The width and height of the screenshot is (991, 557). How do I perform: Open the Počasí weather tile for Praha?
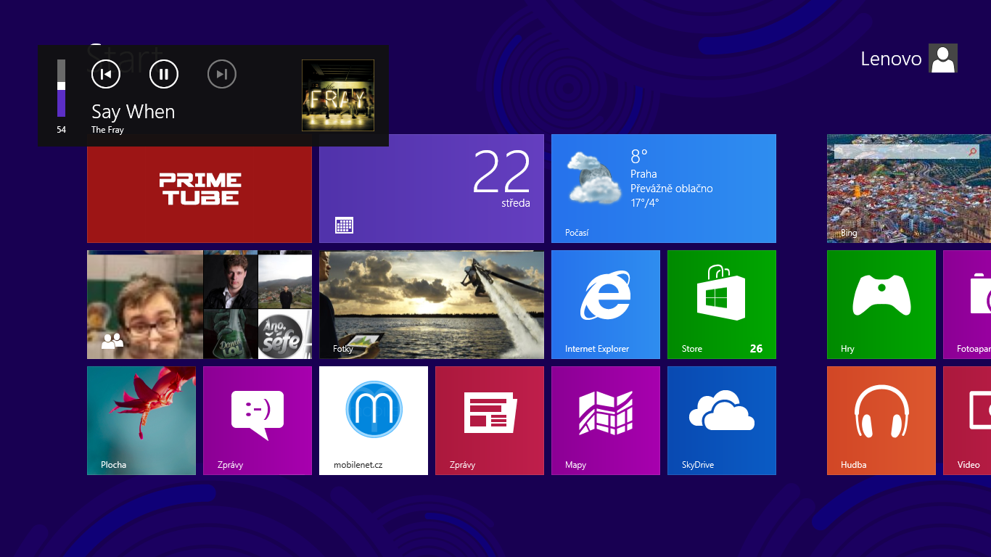(x=663, y=188)
